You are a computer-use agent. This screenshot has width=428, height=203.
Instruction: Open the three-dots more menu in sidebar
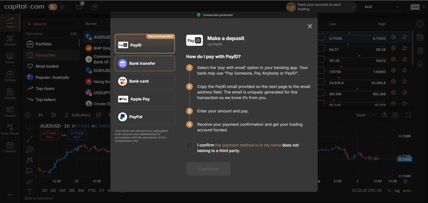tap(10, 194)
